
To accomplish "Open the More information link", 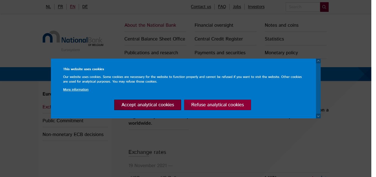I will (x=76, y=89).
